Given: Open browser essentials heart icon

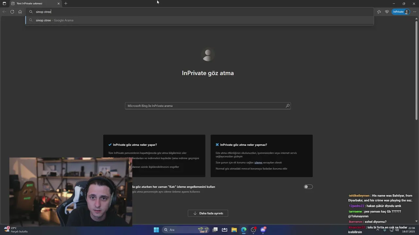Looking at the screenshot, I should pos(387,12).
